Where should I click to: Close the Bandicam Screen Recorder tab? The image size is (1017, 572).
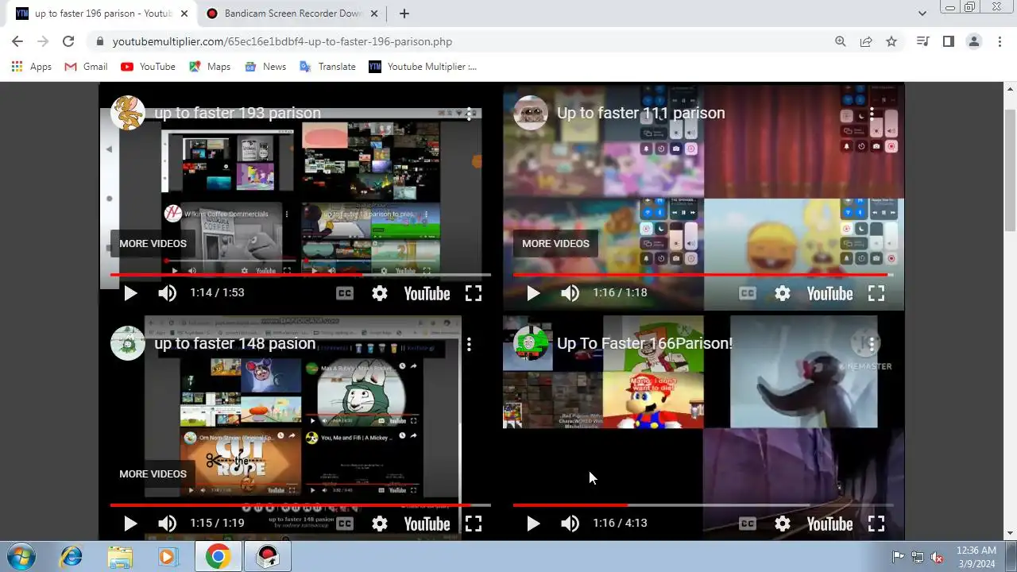[x=375, y=14]
